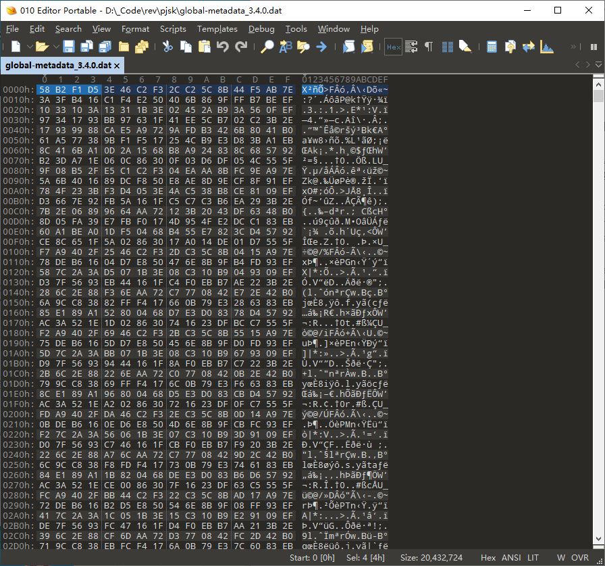Click the Save file icon
The width and height of the screenshot is (605, 566).
pyautogui.click(x=69, y=47)
